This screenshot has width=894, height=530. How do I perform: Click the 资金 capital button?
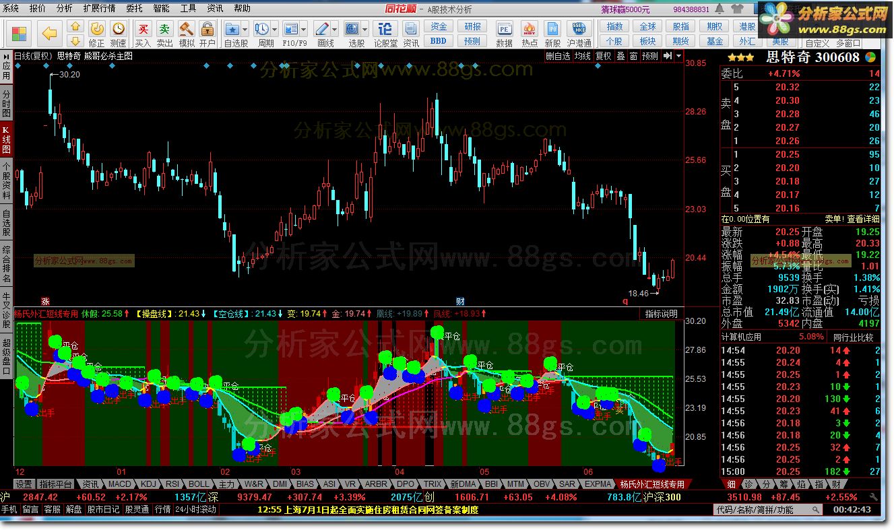click(439, 26)
